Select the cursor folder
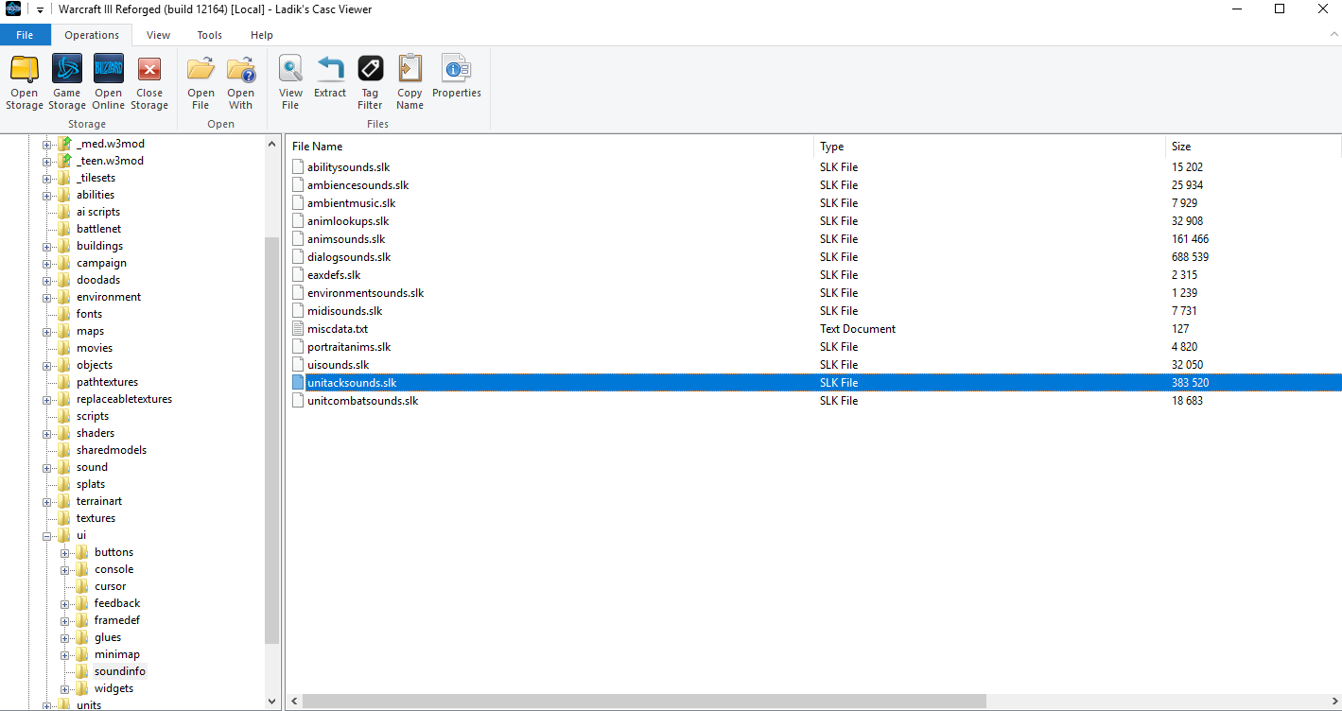The width and height of the screenshot is (1342, 711). 110,586
